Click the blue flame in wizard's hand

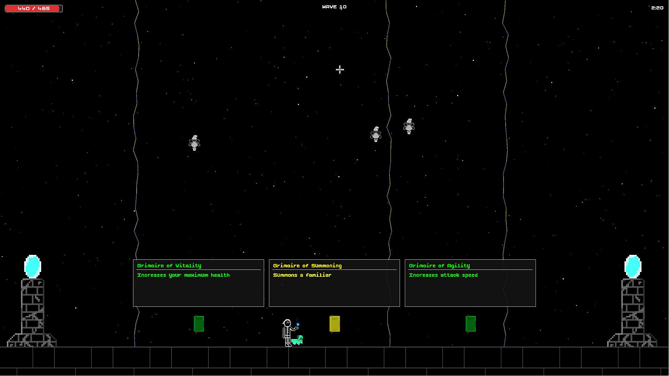coord(298,324)
